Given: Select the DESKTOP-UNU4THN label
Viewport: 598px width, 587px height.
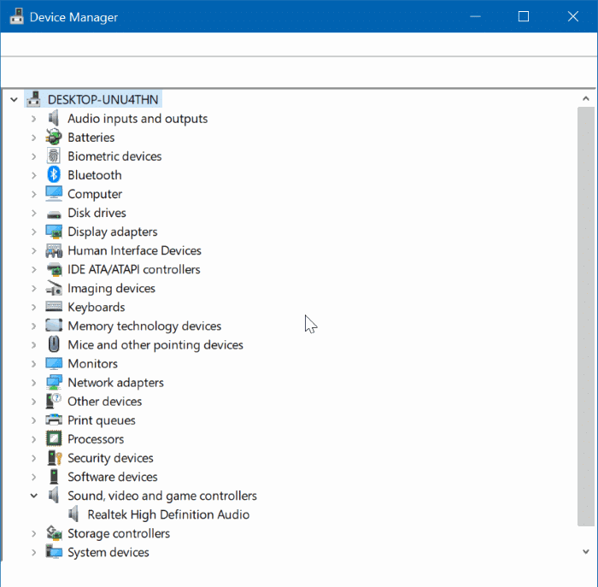Looking at the screenshot, I should pos(103,100).
